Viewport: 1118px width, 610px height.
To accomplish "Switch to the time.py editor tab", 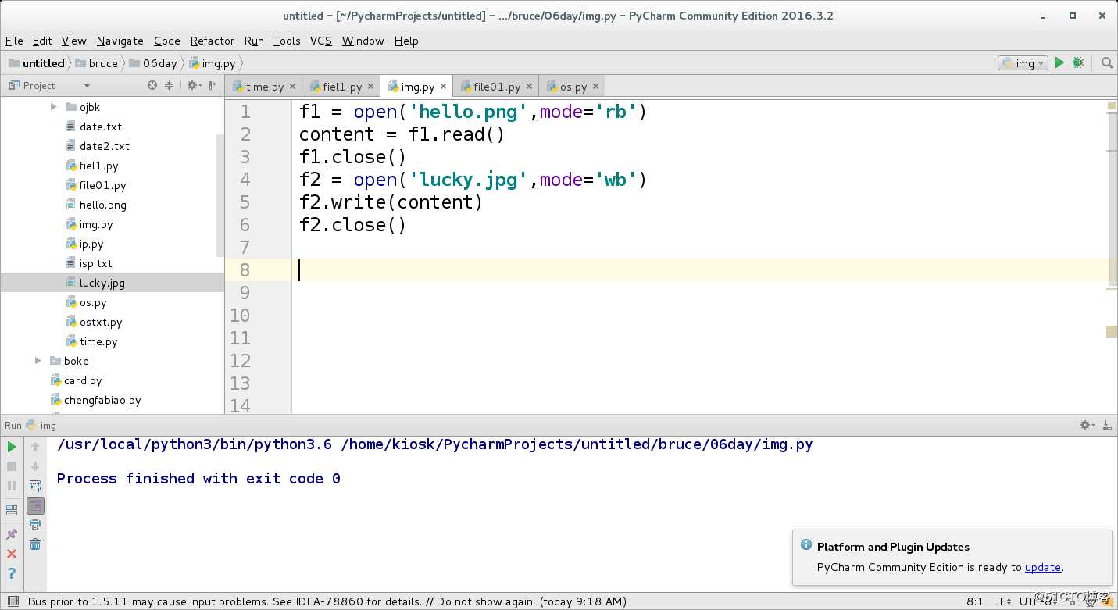I will 264,87.
